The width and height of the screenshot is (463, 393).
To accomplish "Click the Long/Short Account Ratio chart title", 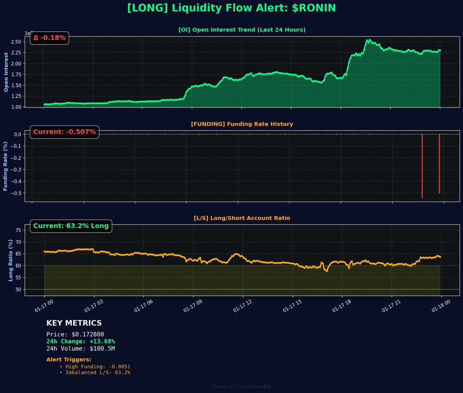I will pos(242,218).
